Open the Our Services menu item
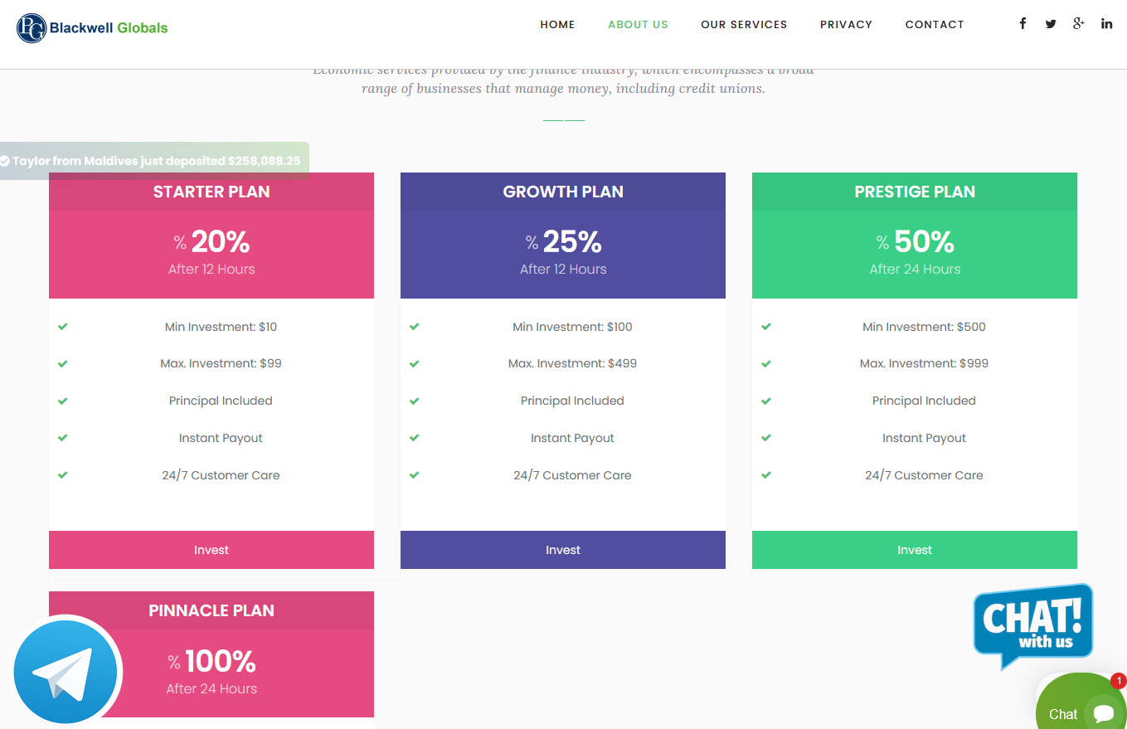1127x729 pixels. tap(744, 25)
